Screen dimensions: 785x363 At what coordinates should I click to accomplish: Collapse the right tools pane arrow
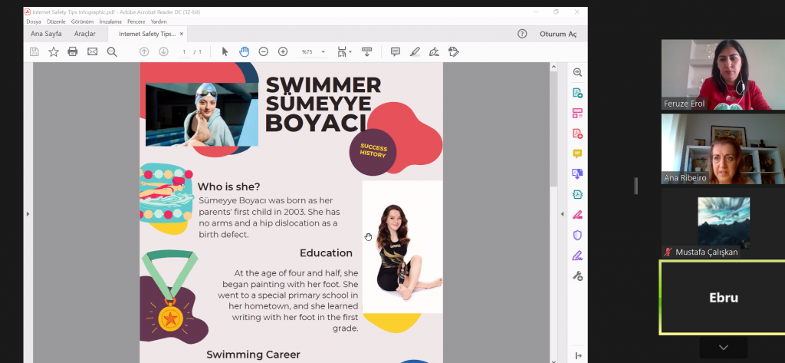tap(563, 213)
